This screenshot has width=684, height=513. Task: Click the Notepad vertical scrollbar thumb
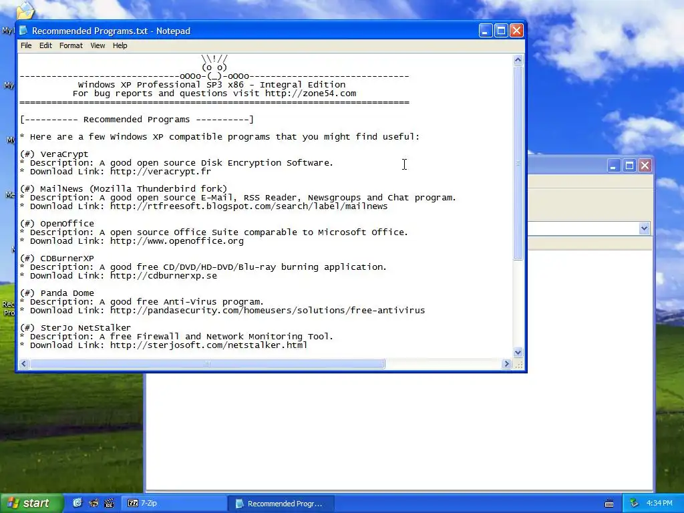518,163
